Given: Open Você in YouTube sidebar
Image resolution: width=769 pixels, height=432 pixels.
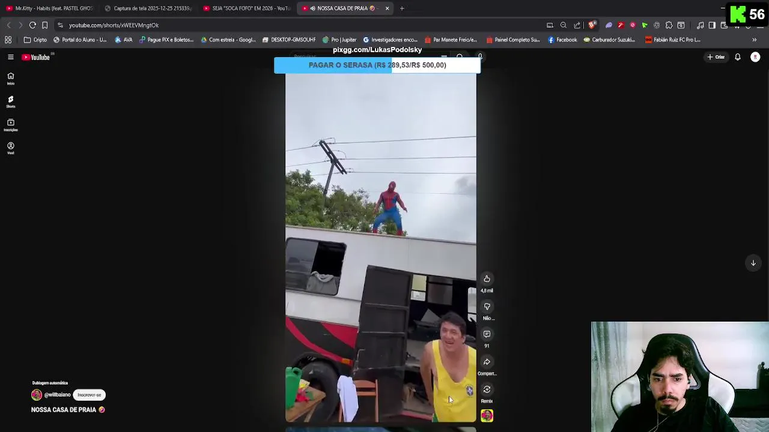Looking at the screenshot, I should 10,148.
